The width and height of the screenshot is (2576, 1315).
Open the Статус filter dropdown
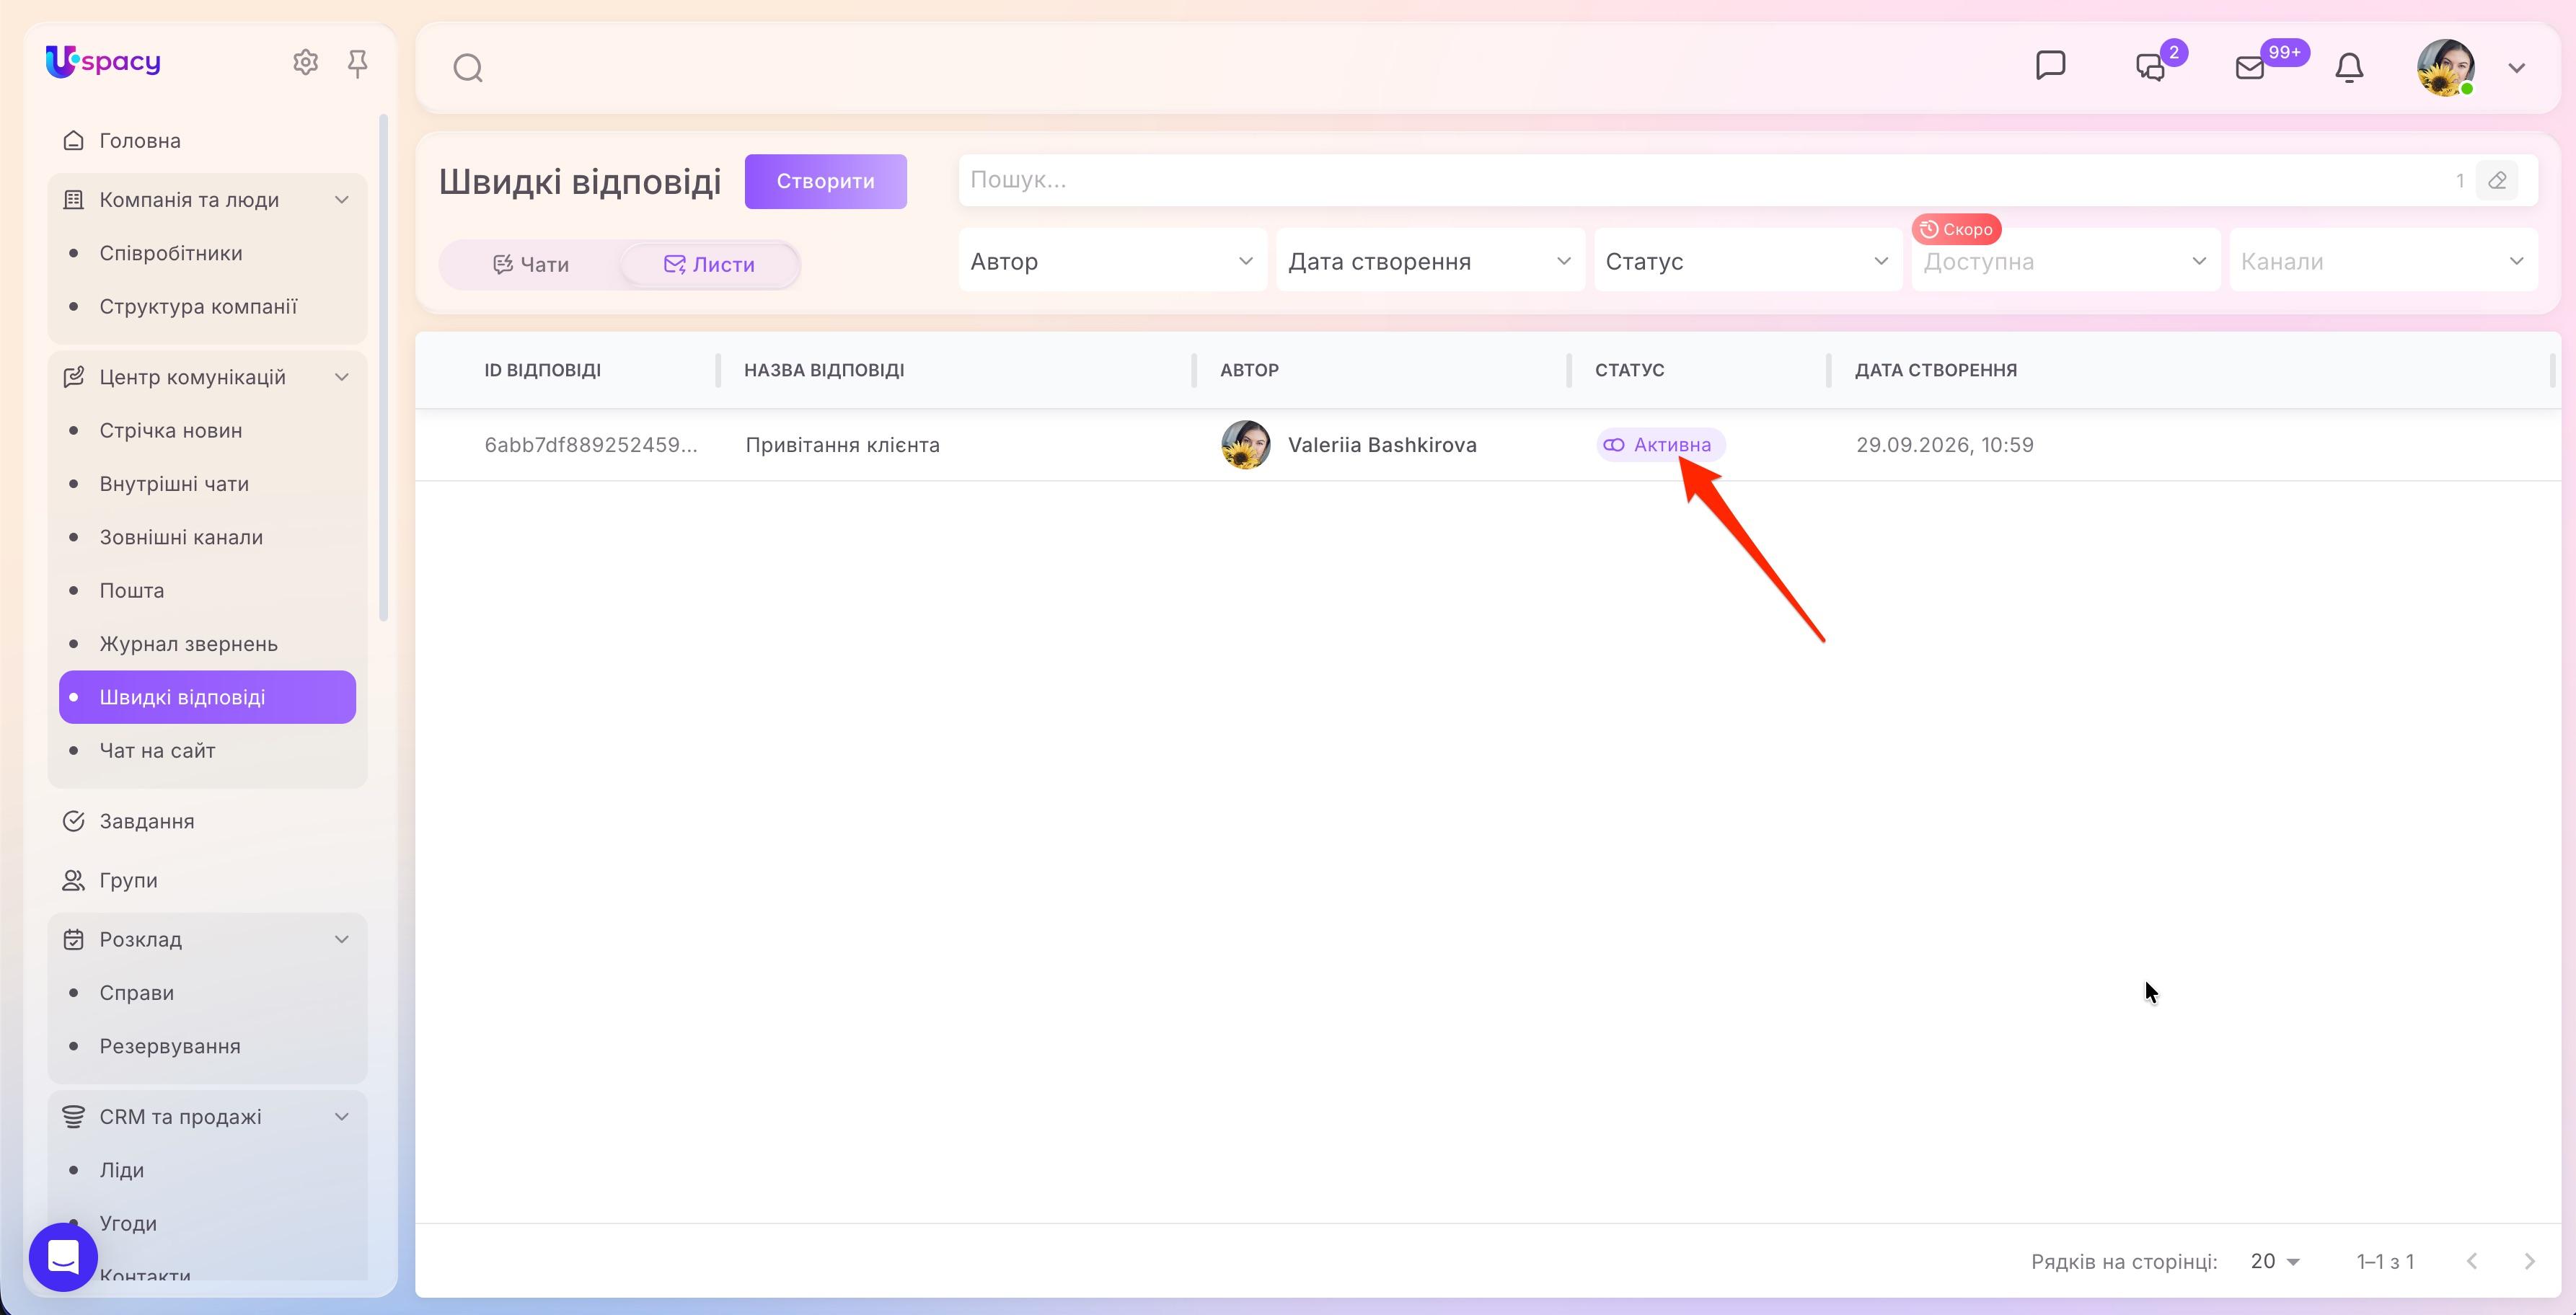[1748, 261]
